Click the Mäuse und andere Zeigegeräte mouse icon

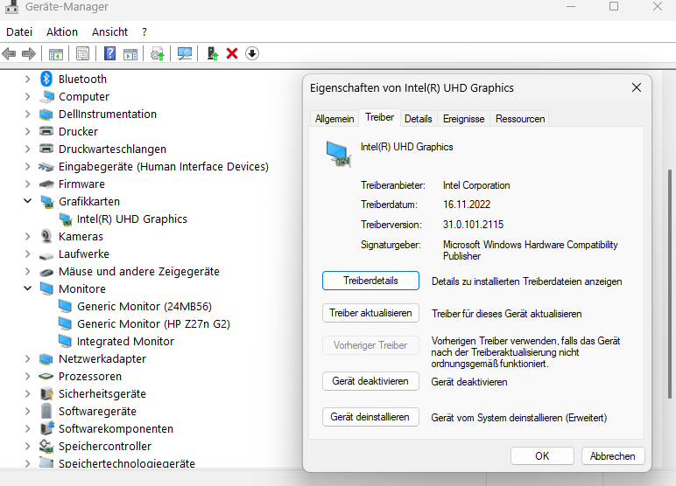(x=46, y=272)
